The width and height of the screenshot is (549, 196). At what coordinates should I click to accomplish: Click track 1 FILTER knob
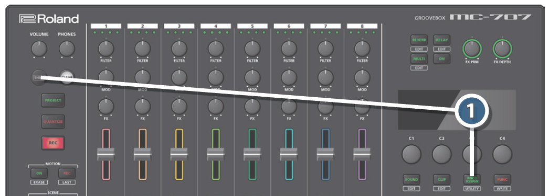pyautogui.click(x=105, y=49)
